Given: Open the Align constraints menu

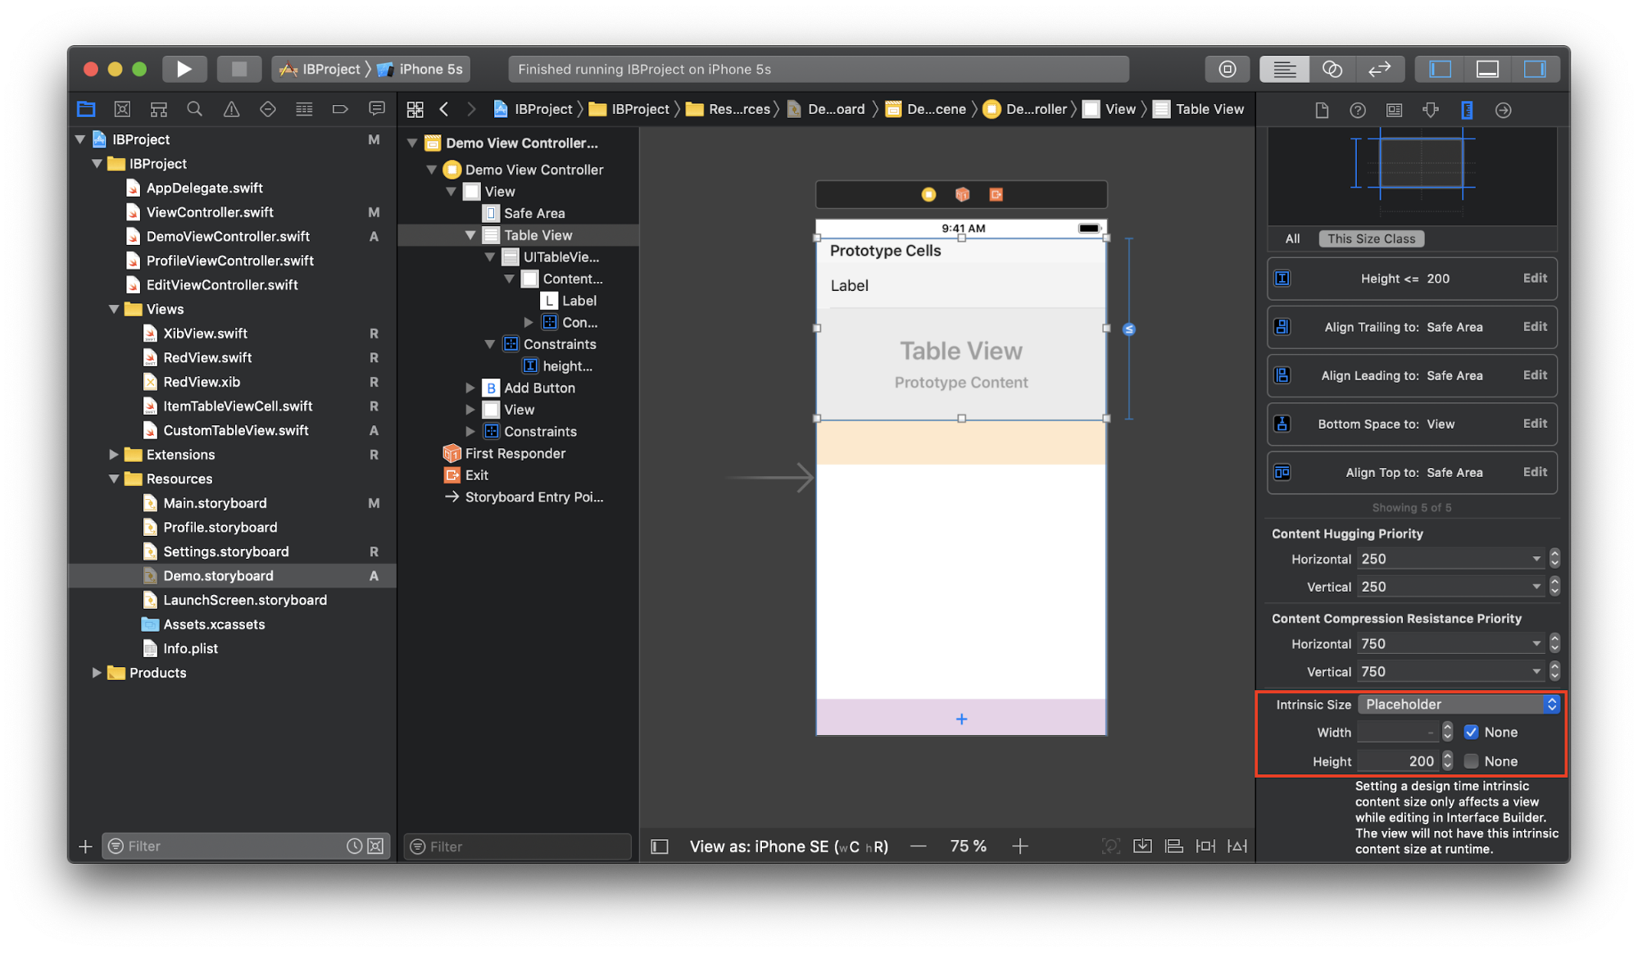Looking at the screenshot, I should 1174,846.
